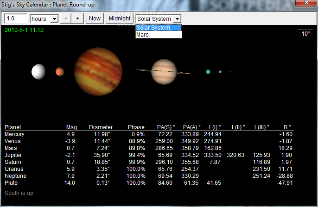Click Uranus diameter value 3.35"

pyautogui.click(x=103, y=169)
